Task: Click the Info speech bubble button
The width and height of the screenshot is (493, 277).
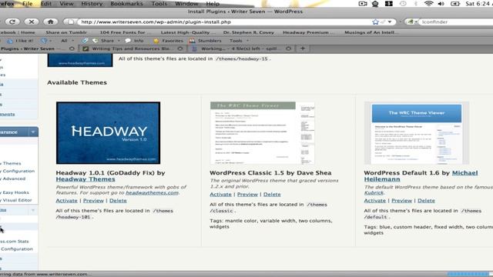Action: [x=134, y=41]
